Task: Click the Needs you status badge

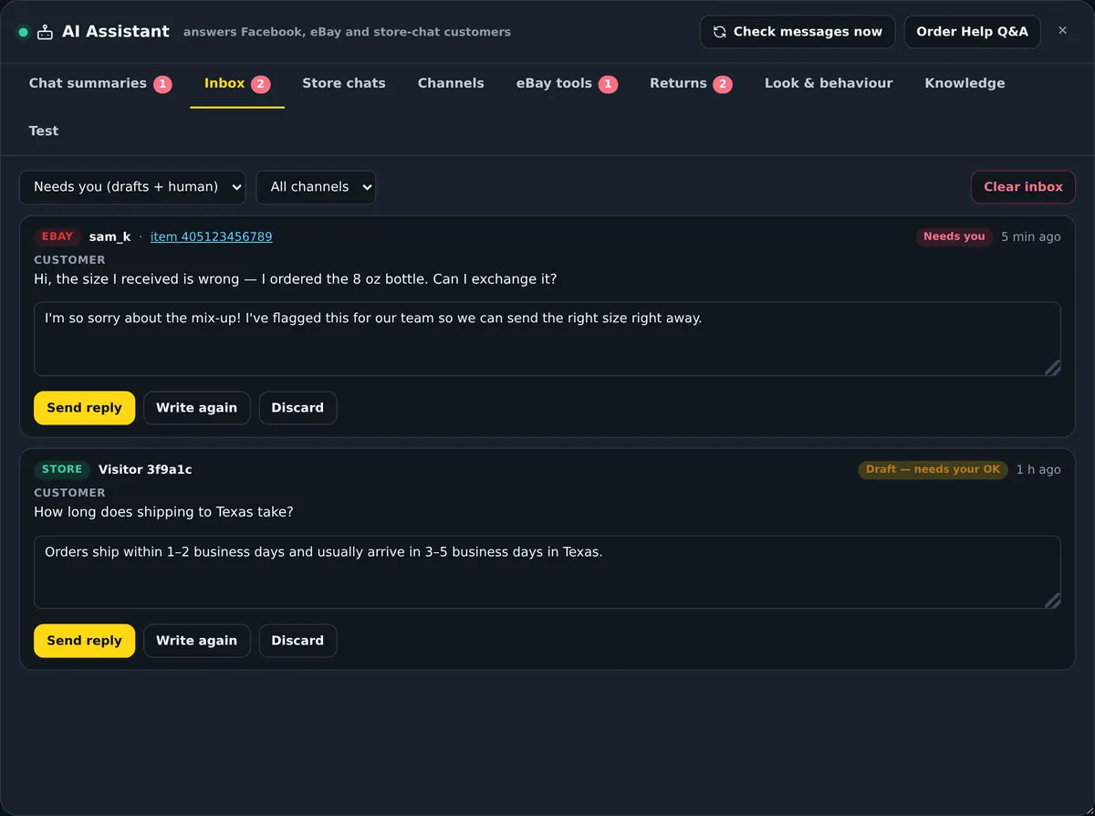Action: pos(954,237)
